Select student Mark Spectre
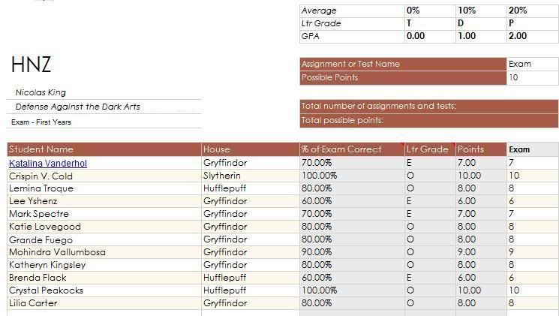 (x=104, y=214)
